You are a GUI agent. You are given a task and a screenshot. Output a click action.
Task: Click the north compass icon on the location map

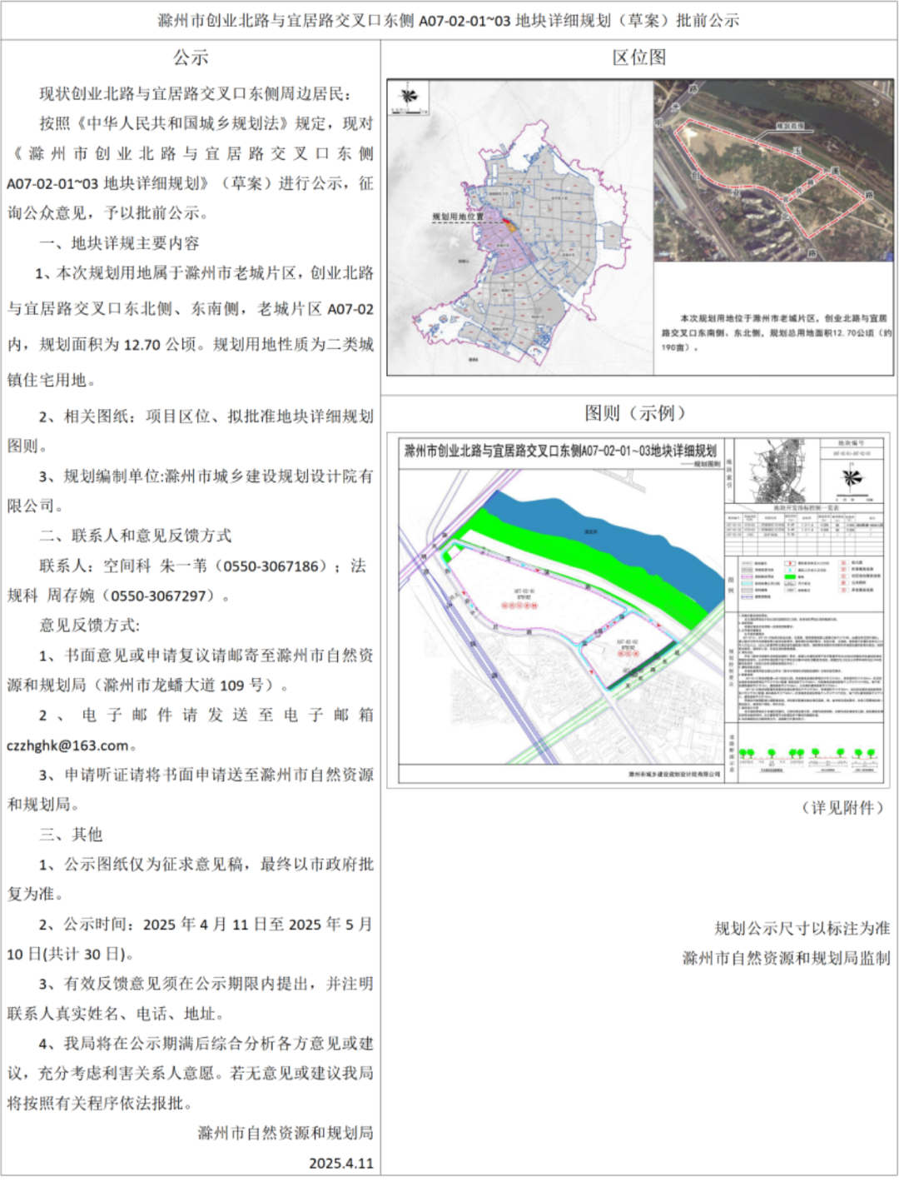409,96
